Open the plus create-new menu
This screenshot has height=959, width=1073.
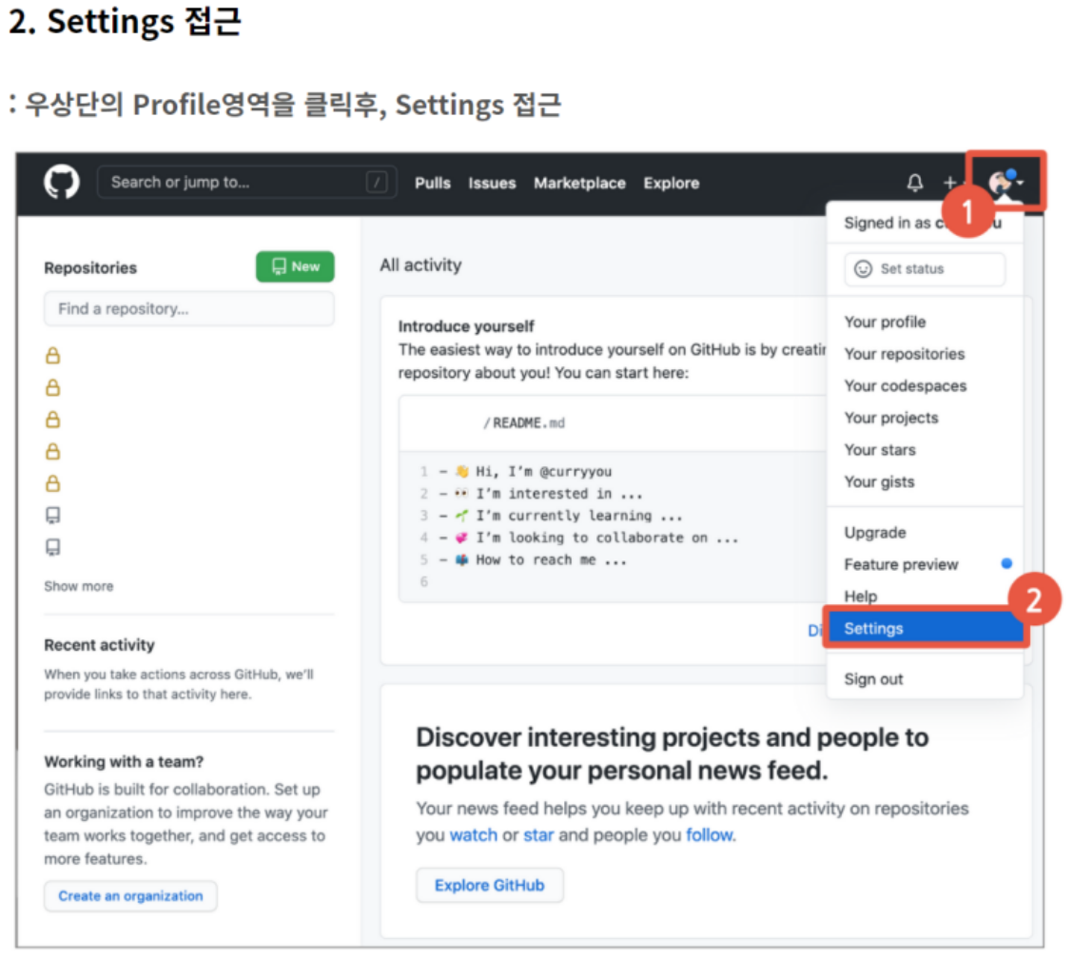tap(950, 183)
